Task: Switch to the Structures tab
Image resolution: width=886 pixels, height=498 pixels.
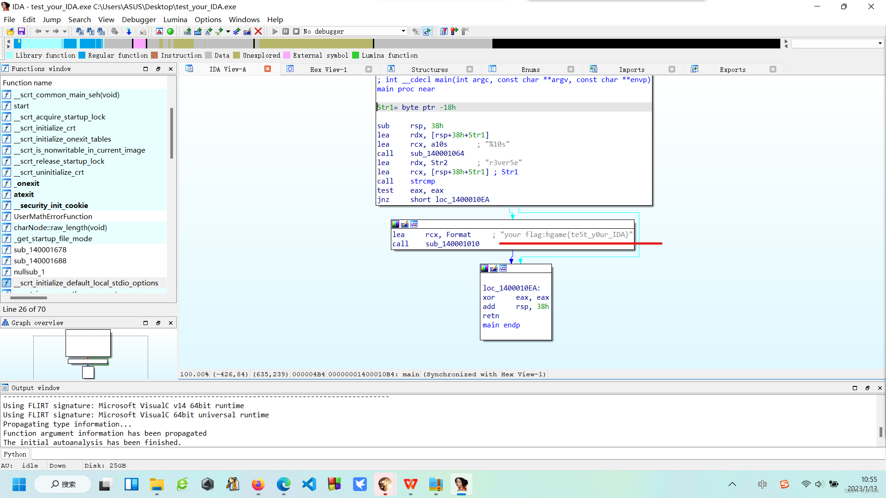Action: [430, 70]
